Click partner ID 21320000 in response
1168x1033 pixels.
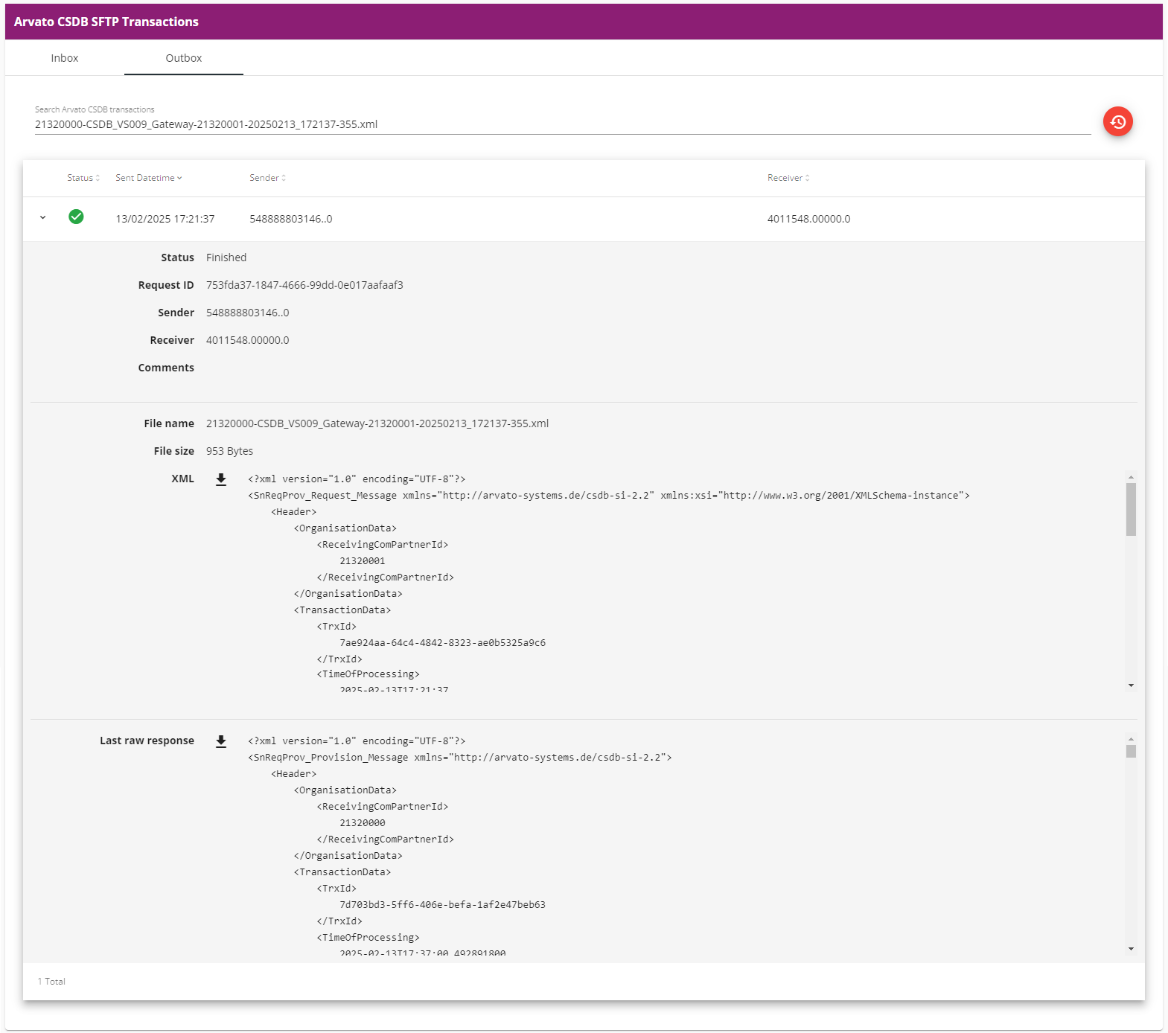tap(363, 823)
